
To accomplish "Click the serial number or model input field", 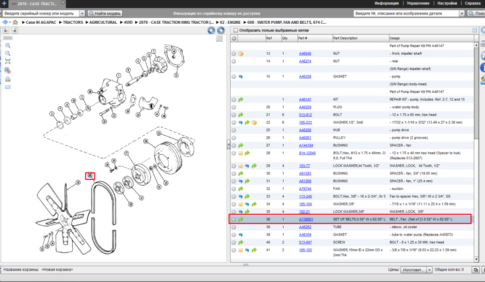I will 41,14.
